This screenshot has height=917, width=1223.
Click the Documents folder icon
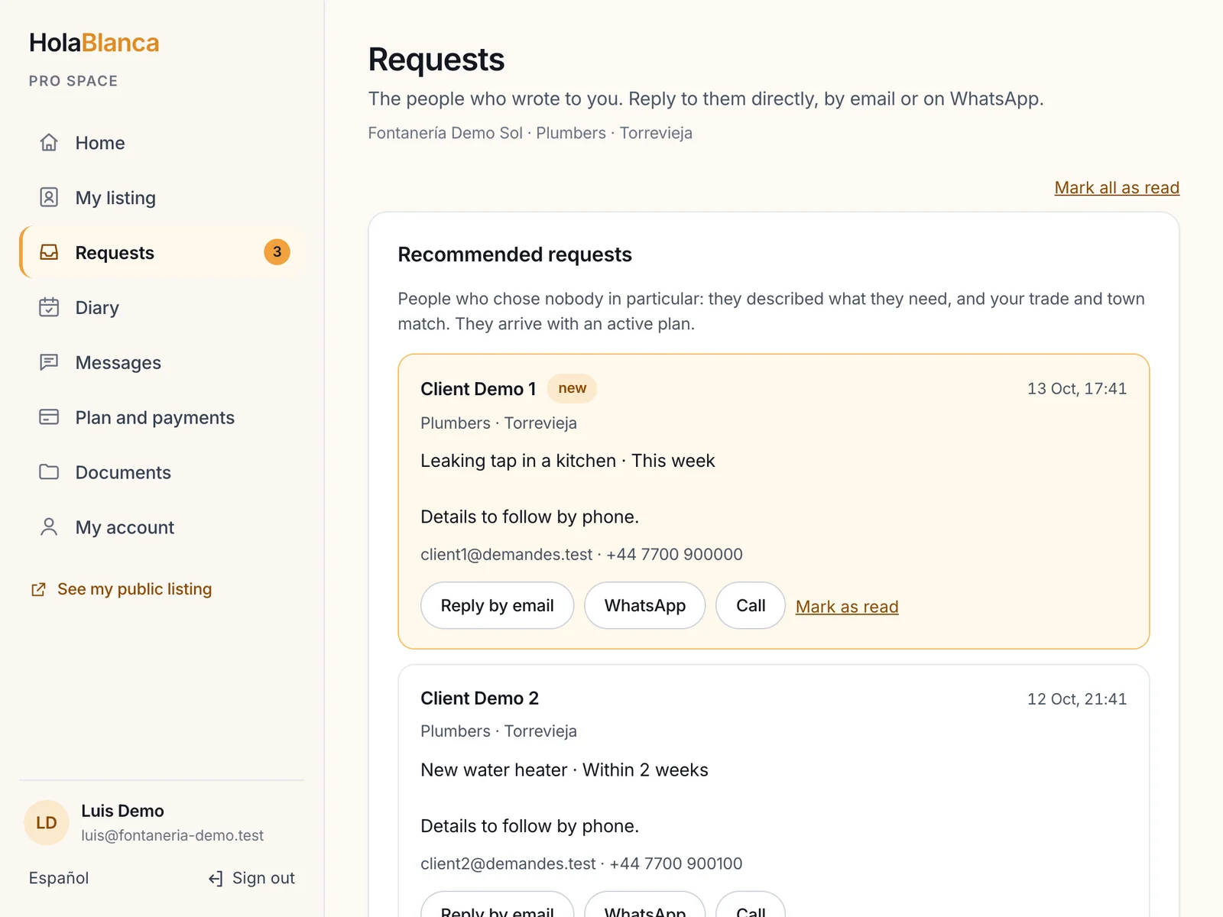tap(49, 473)
